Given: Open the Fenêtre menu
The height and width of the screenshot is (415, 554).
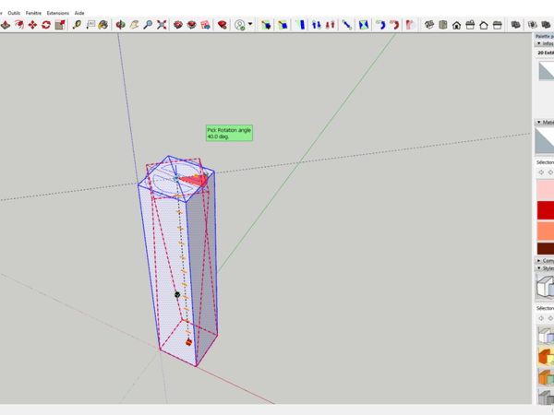Looking at the screenshot, I should 33,13.
